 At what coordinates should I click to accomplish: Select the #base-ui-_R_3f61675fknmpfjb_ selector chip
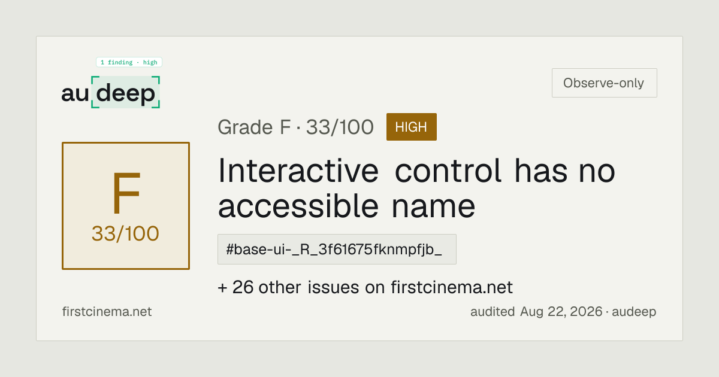[x=337, y=249]
